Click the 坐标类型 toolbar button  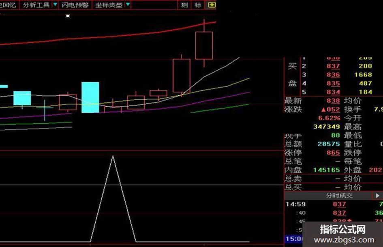click(109, 4)
